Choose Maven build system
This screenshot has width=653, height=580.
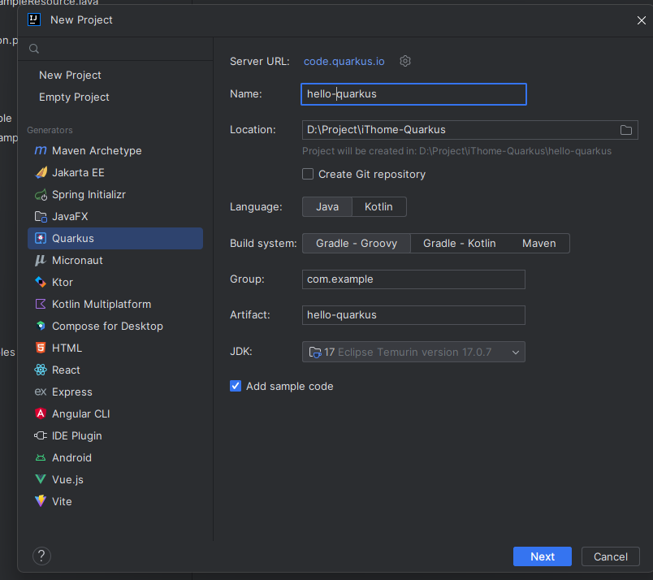539,244
